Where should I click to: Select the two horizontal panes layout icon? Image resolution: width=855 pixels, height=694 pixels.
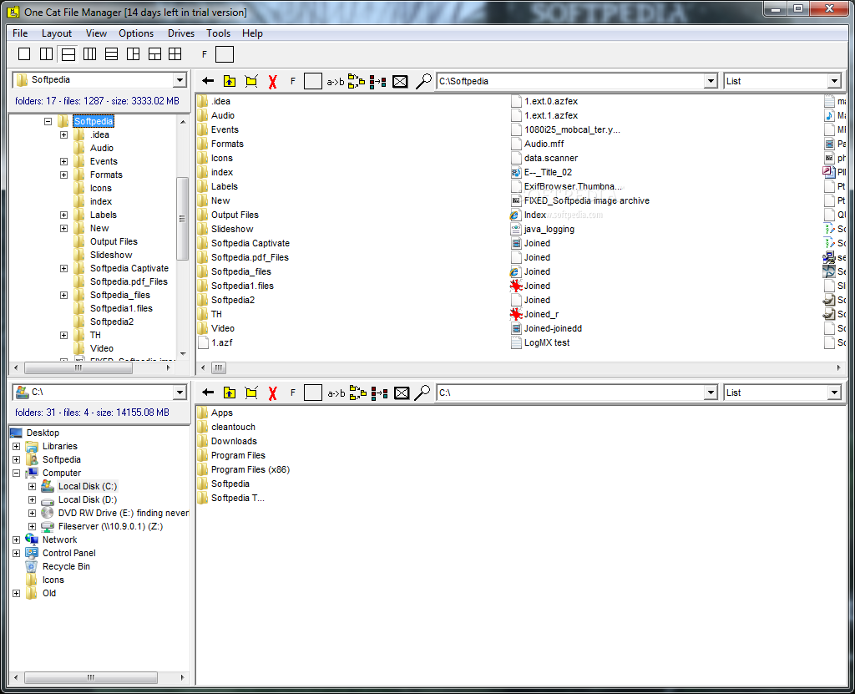pyautogui.click(x=68, y=54)
